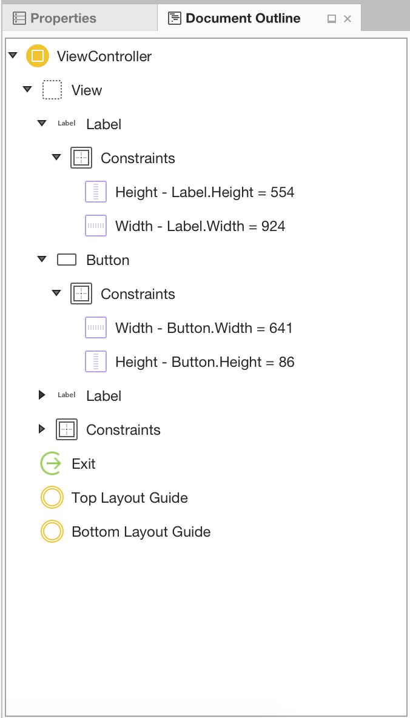Expand the collapsed second Label node
The height and width of the screenshot is (718, 410).
click(42, 395)
